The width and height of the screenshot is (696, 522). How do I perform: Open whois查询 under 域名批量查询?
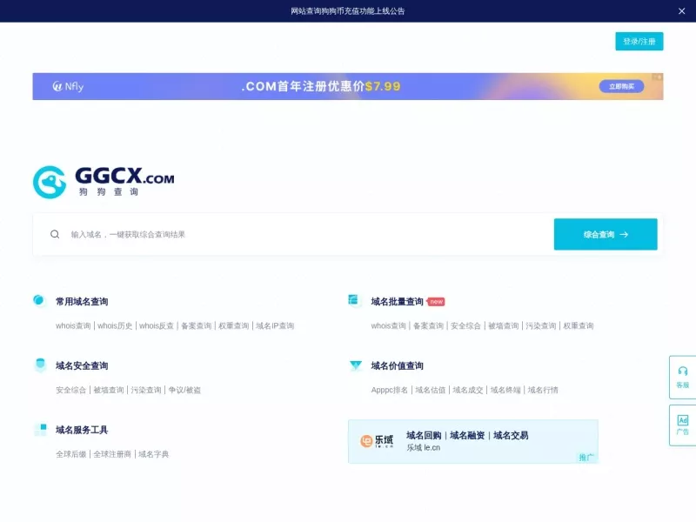[x=388, y=325]
